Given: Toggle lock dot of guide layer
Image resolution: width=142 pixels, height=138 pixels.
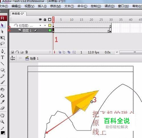Looking at the screenshot, I should (45, 25).
